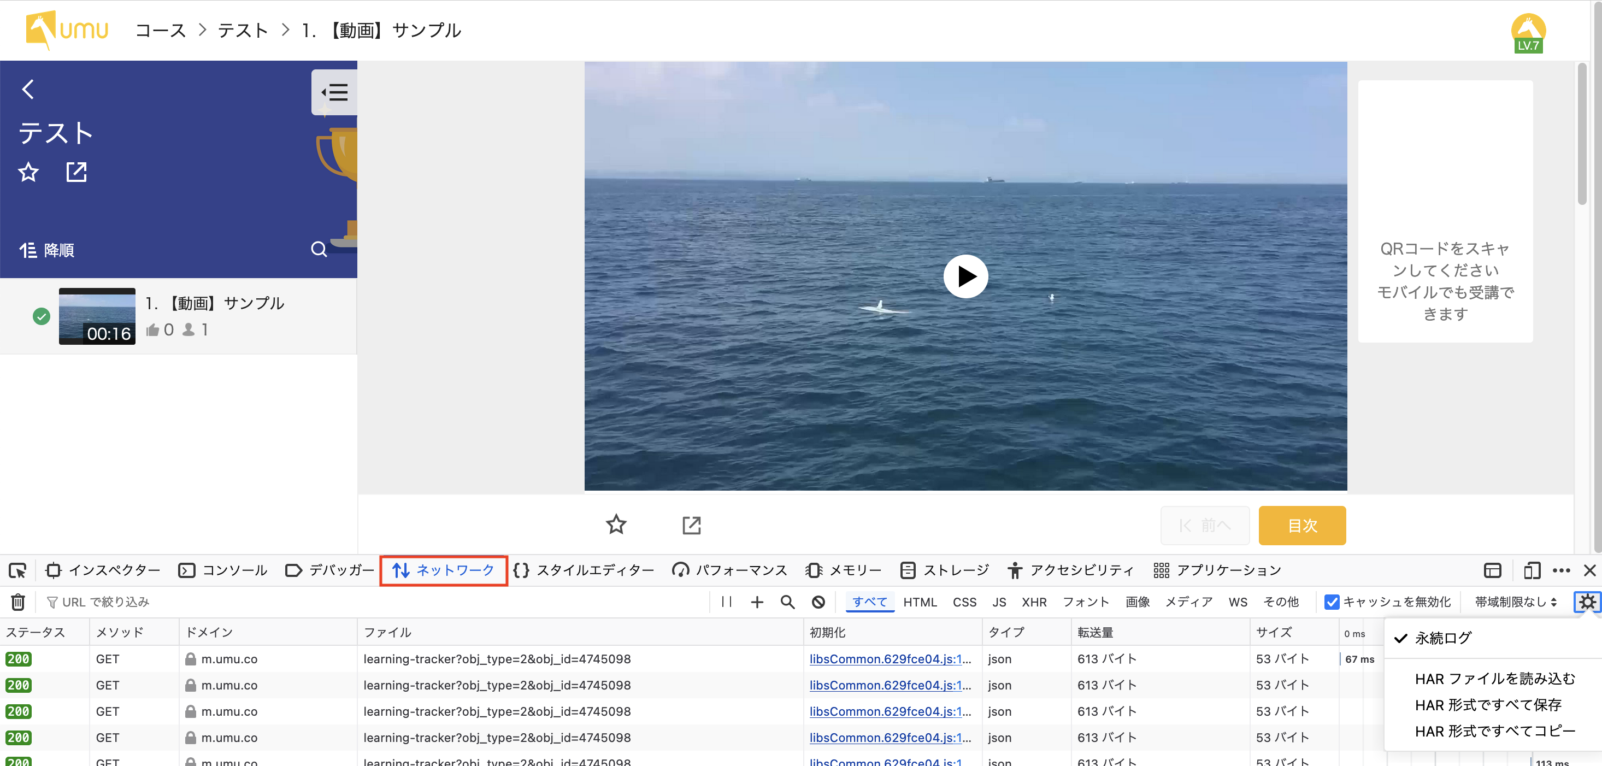1602x766 pixels.
Task: Uncheck キャッシュを無効化 checkbox
Action: 1331,601
